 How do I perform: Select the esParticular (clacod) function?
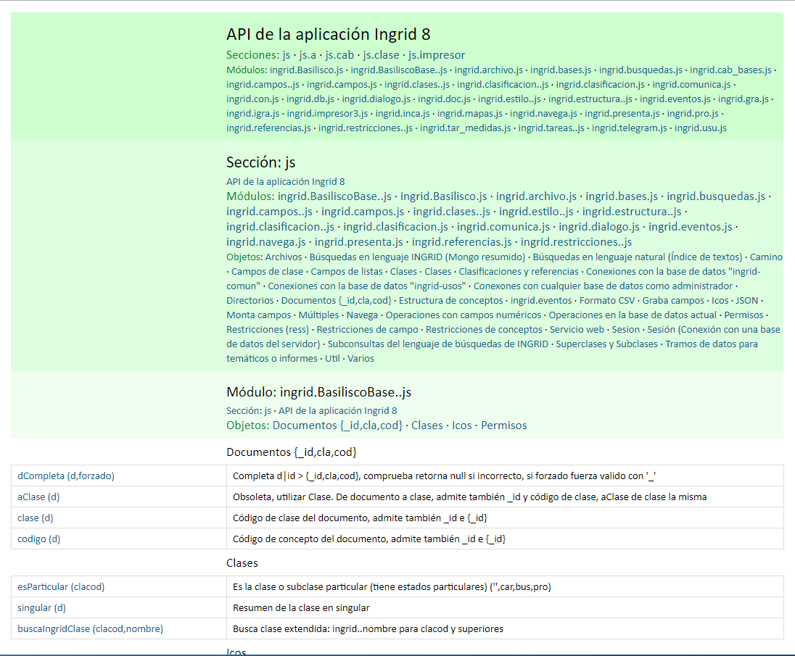tap(61, 586)
